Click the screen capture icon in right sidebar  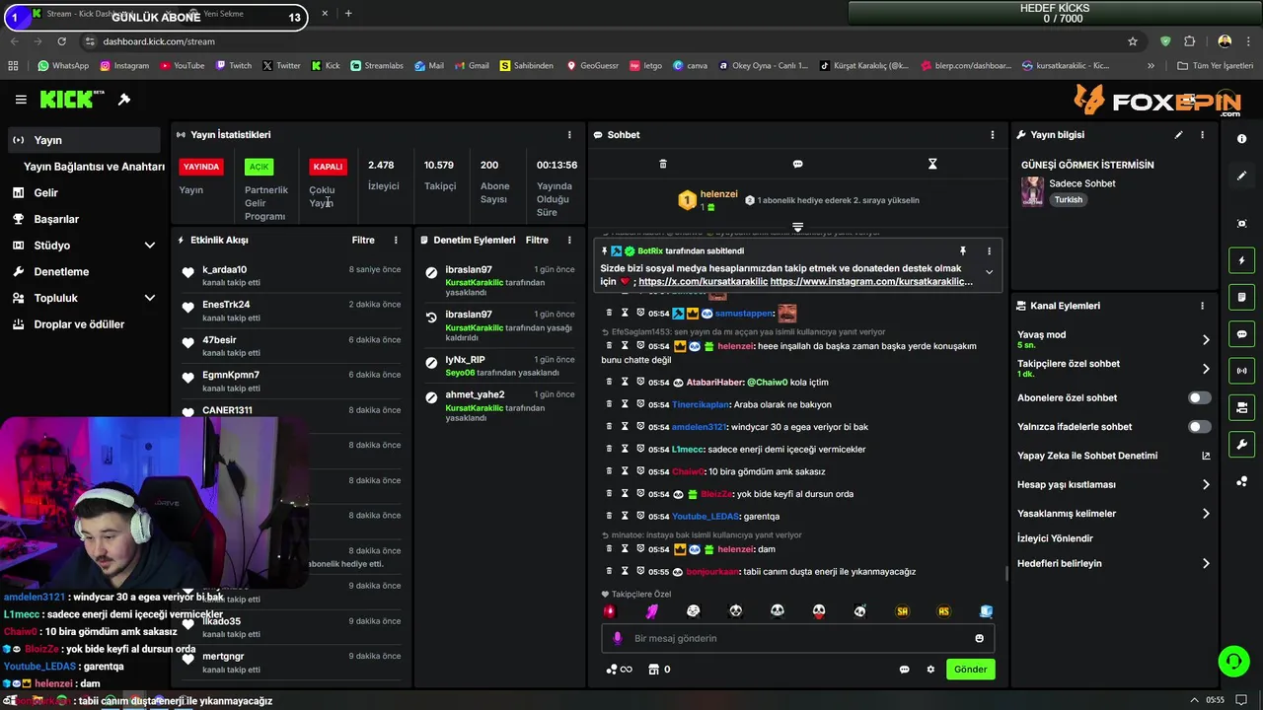(x=1242, y=224)
